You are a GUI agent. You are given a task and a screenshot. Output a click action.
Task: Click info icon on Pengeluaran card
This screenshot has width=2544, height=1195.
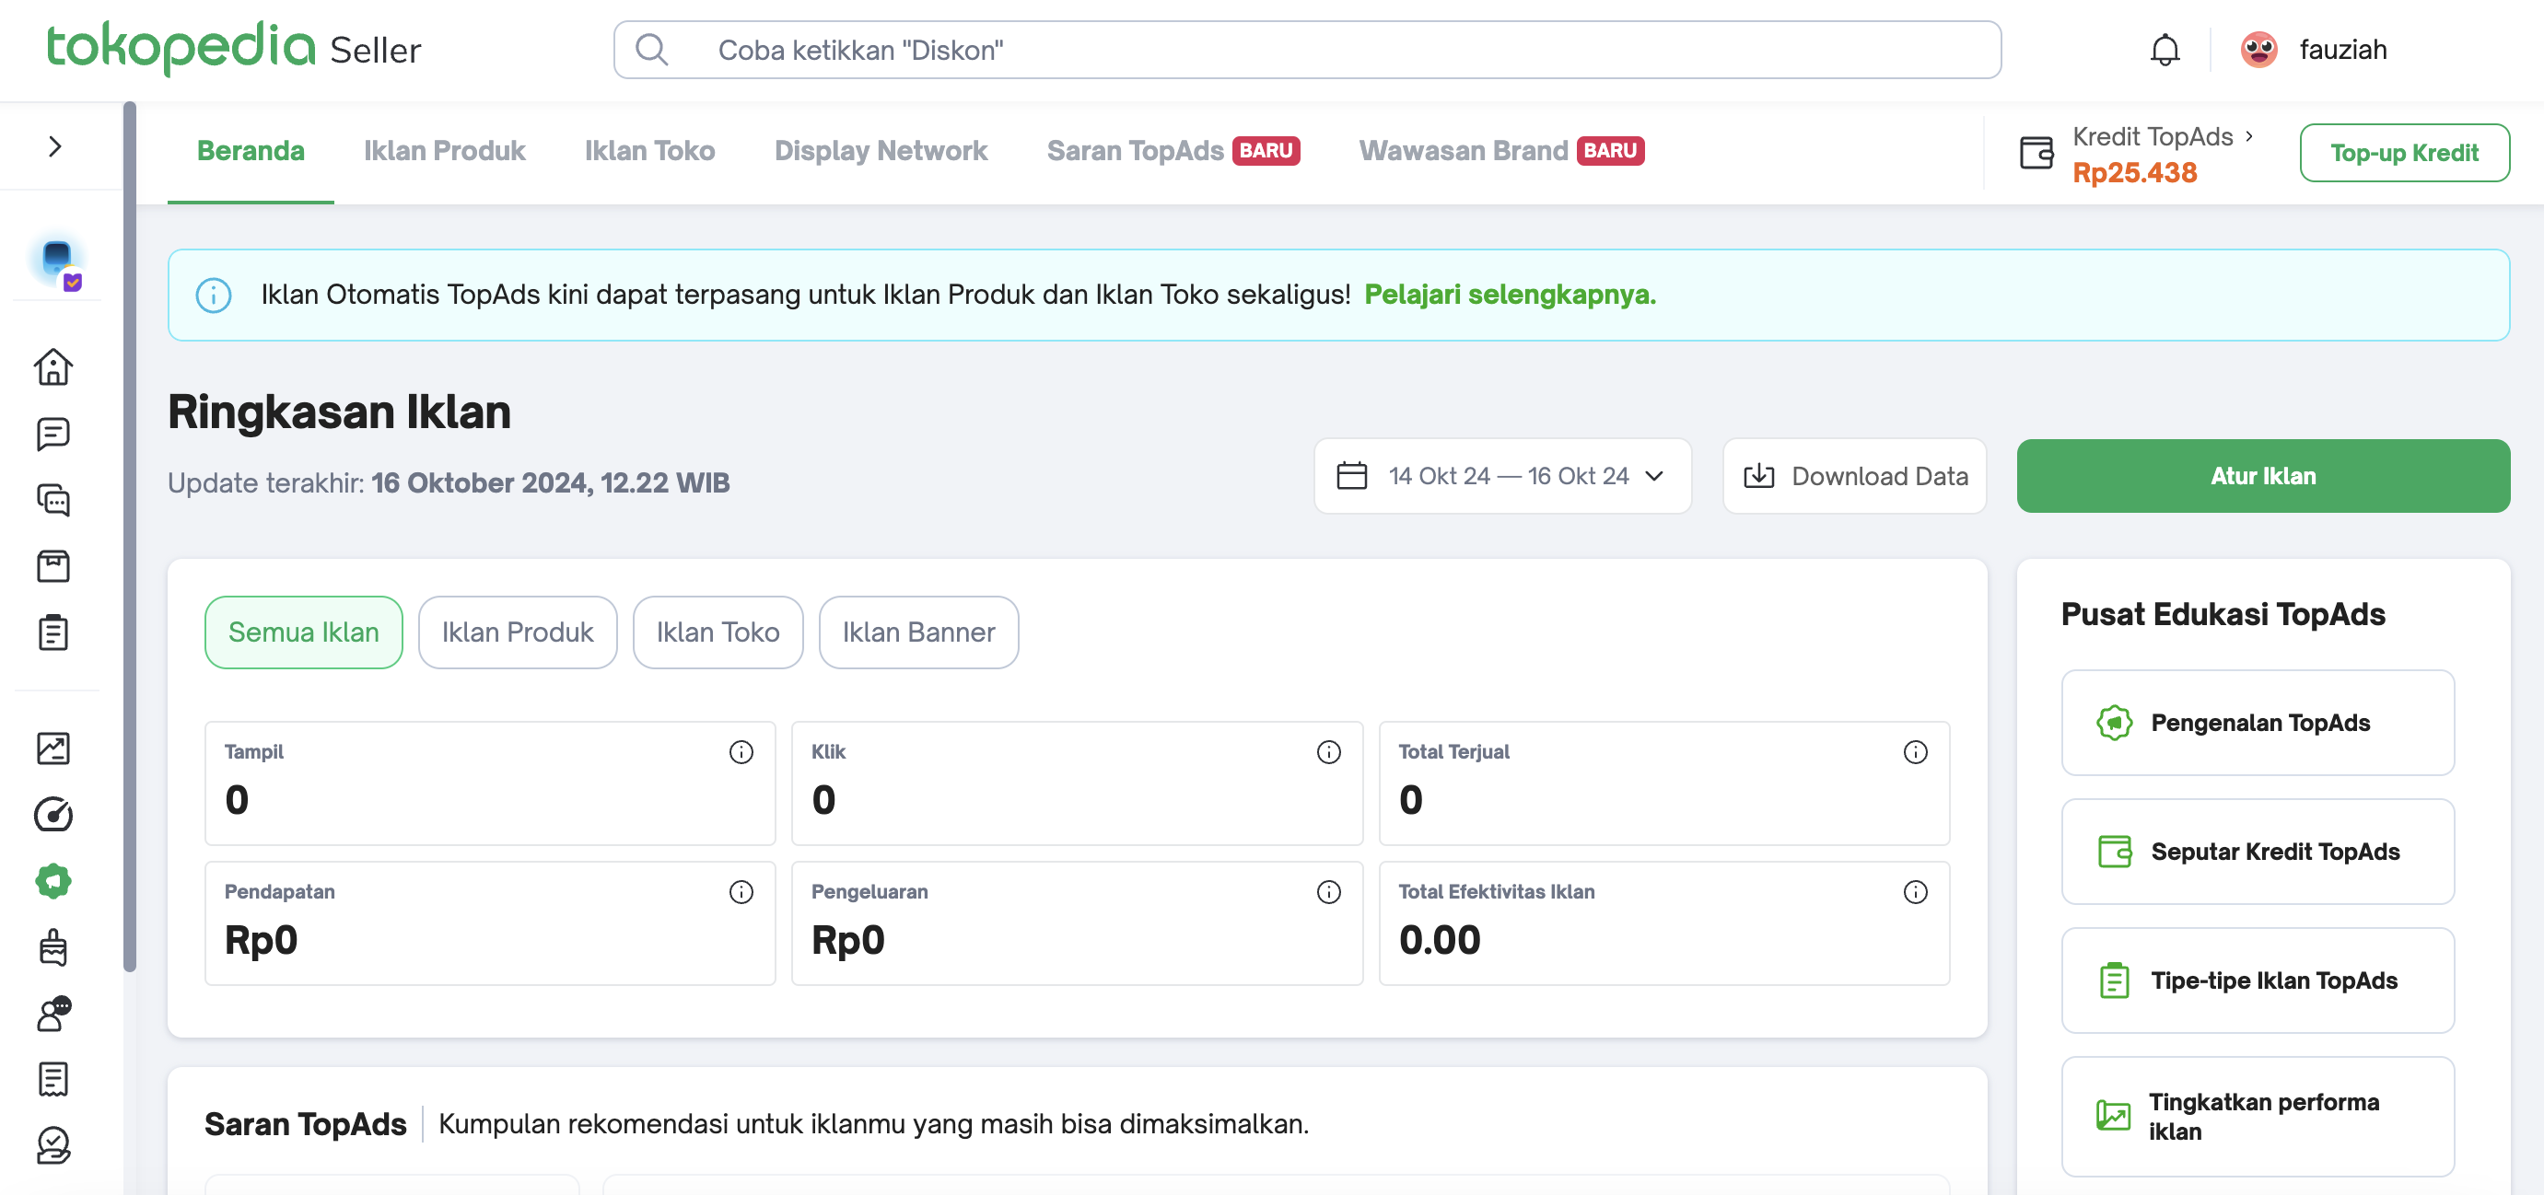pyautogui.click(x=1328, y=892)
